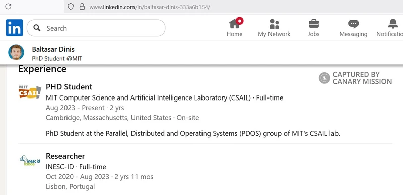Click the search magnifier icon

tap(37, 28)
